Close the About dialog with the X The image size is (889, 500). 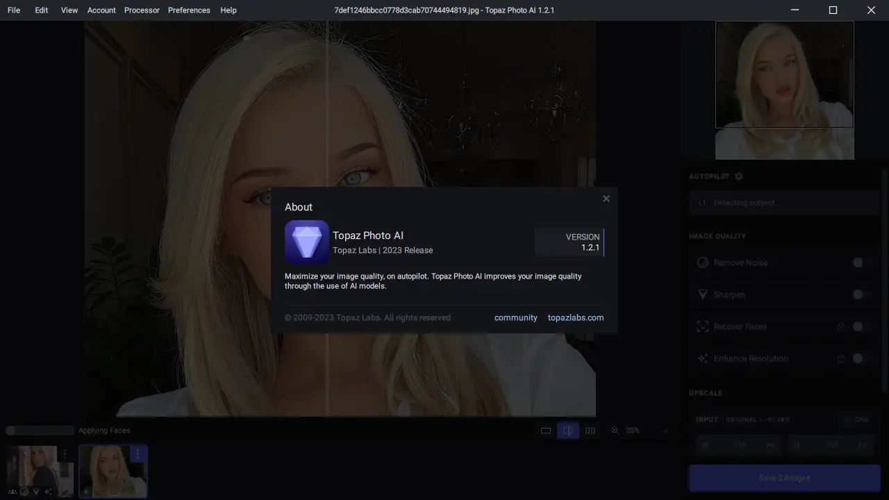pyautogui.click(x=606, y=199)
